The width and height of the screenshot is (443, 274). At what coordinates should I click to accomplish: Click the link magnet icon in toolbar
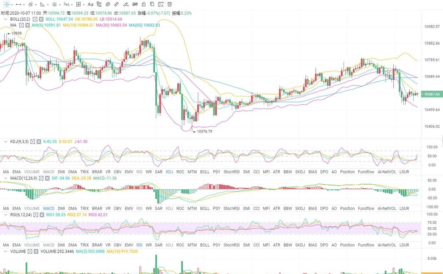coord(108,4)
